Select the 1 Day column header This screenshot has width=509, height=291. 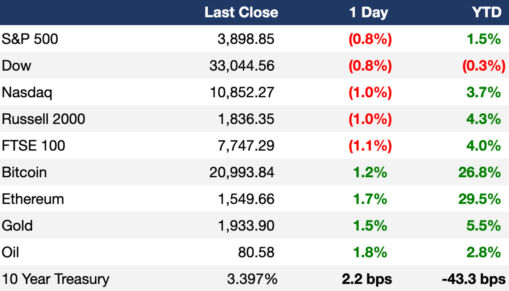[x=369, y=13]
